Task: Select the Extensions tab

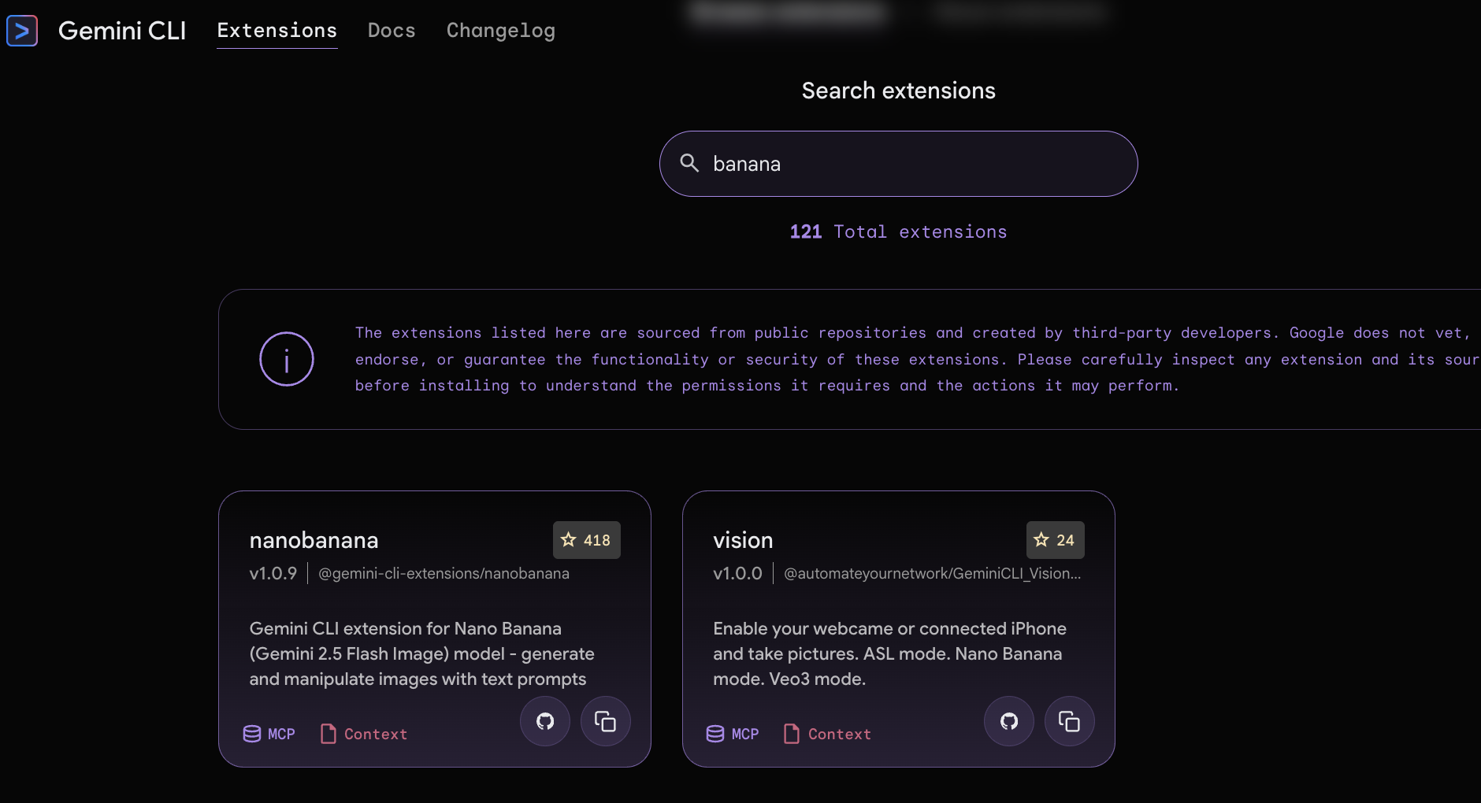Action: 277,31
